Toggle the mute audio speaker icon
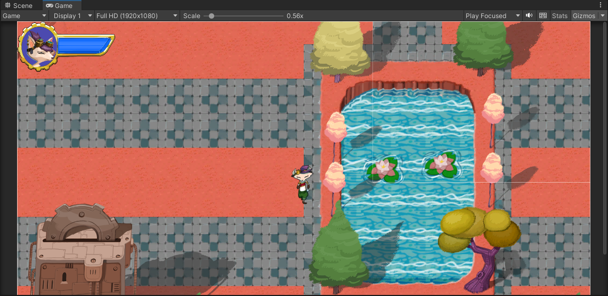Image resolution: width=608 pixels, height=296 pixels. click(x=529, y=15)
